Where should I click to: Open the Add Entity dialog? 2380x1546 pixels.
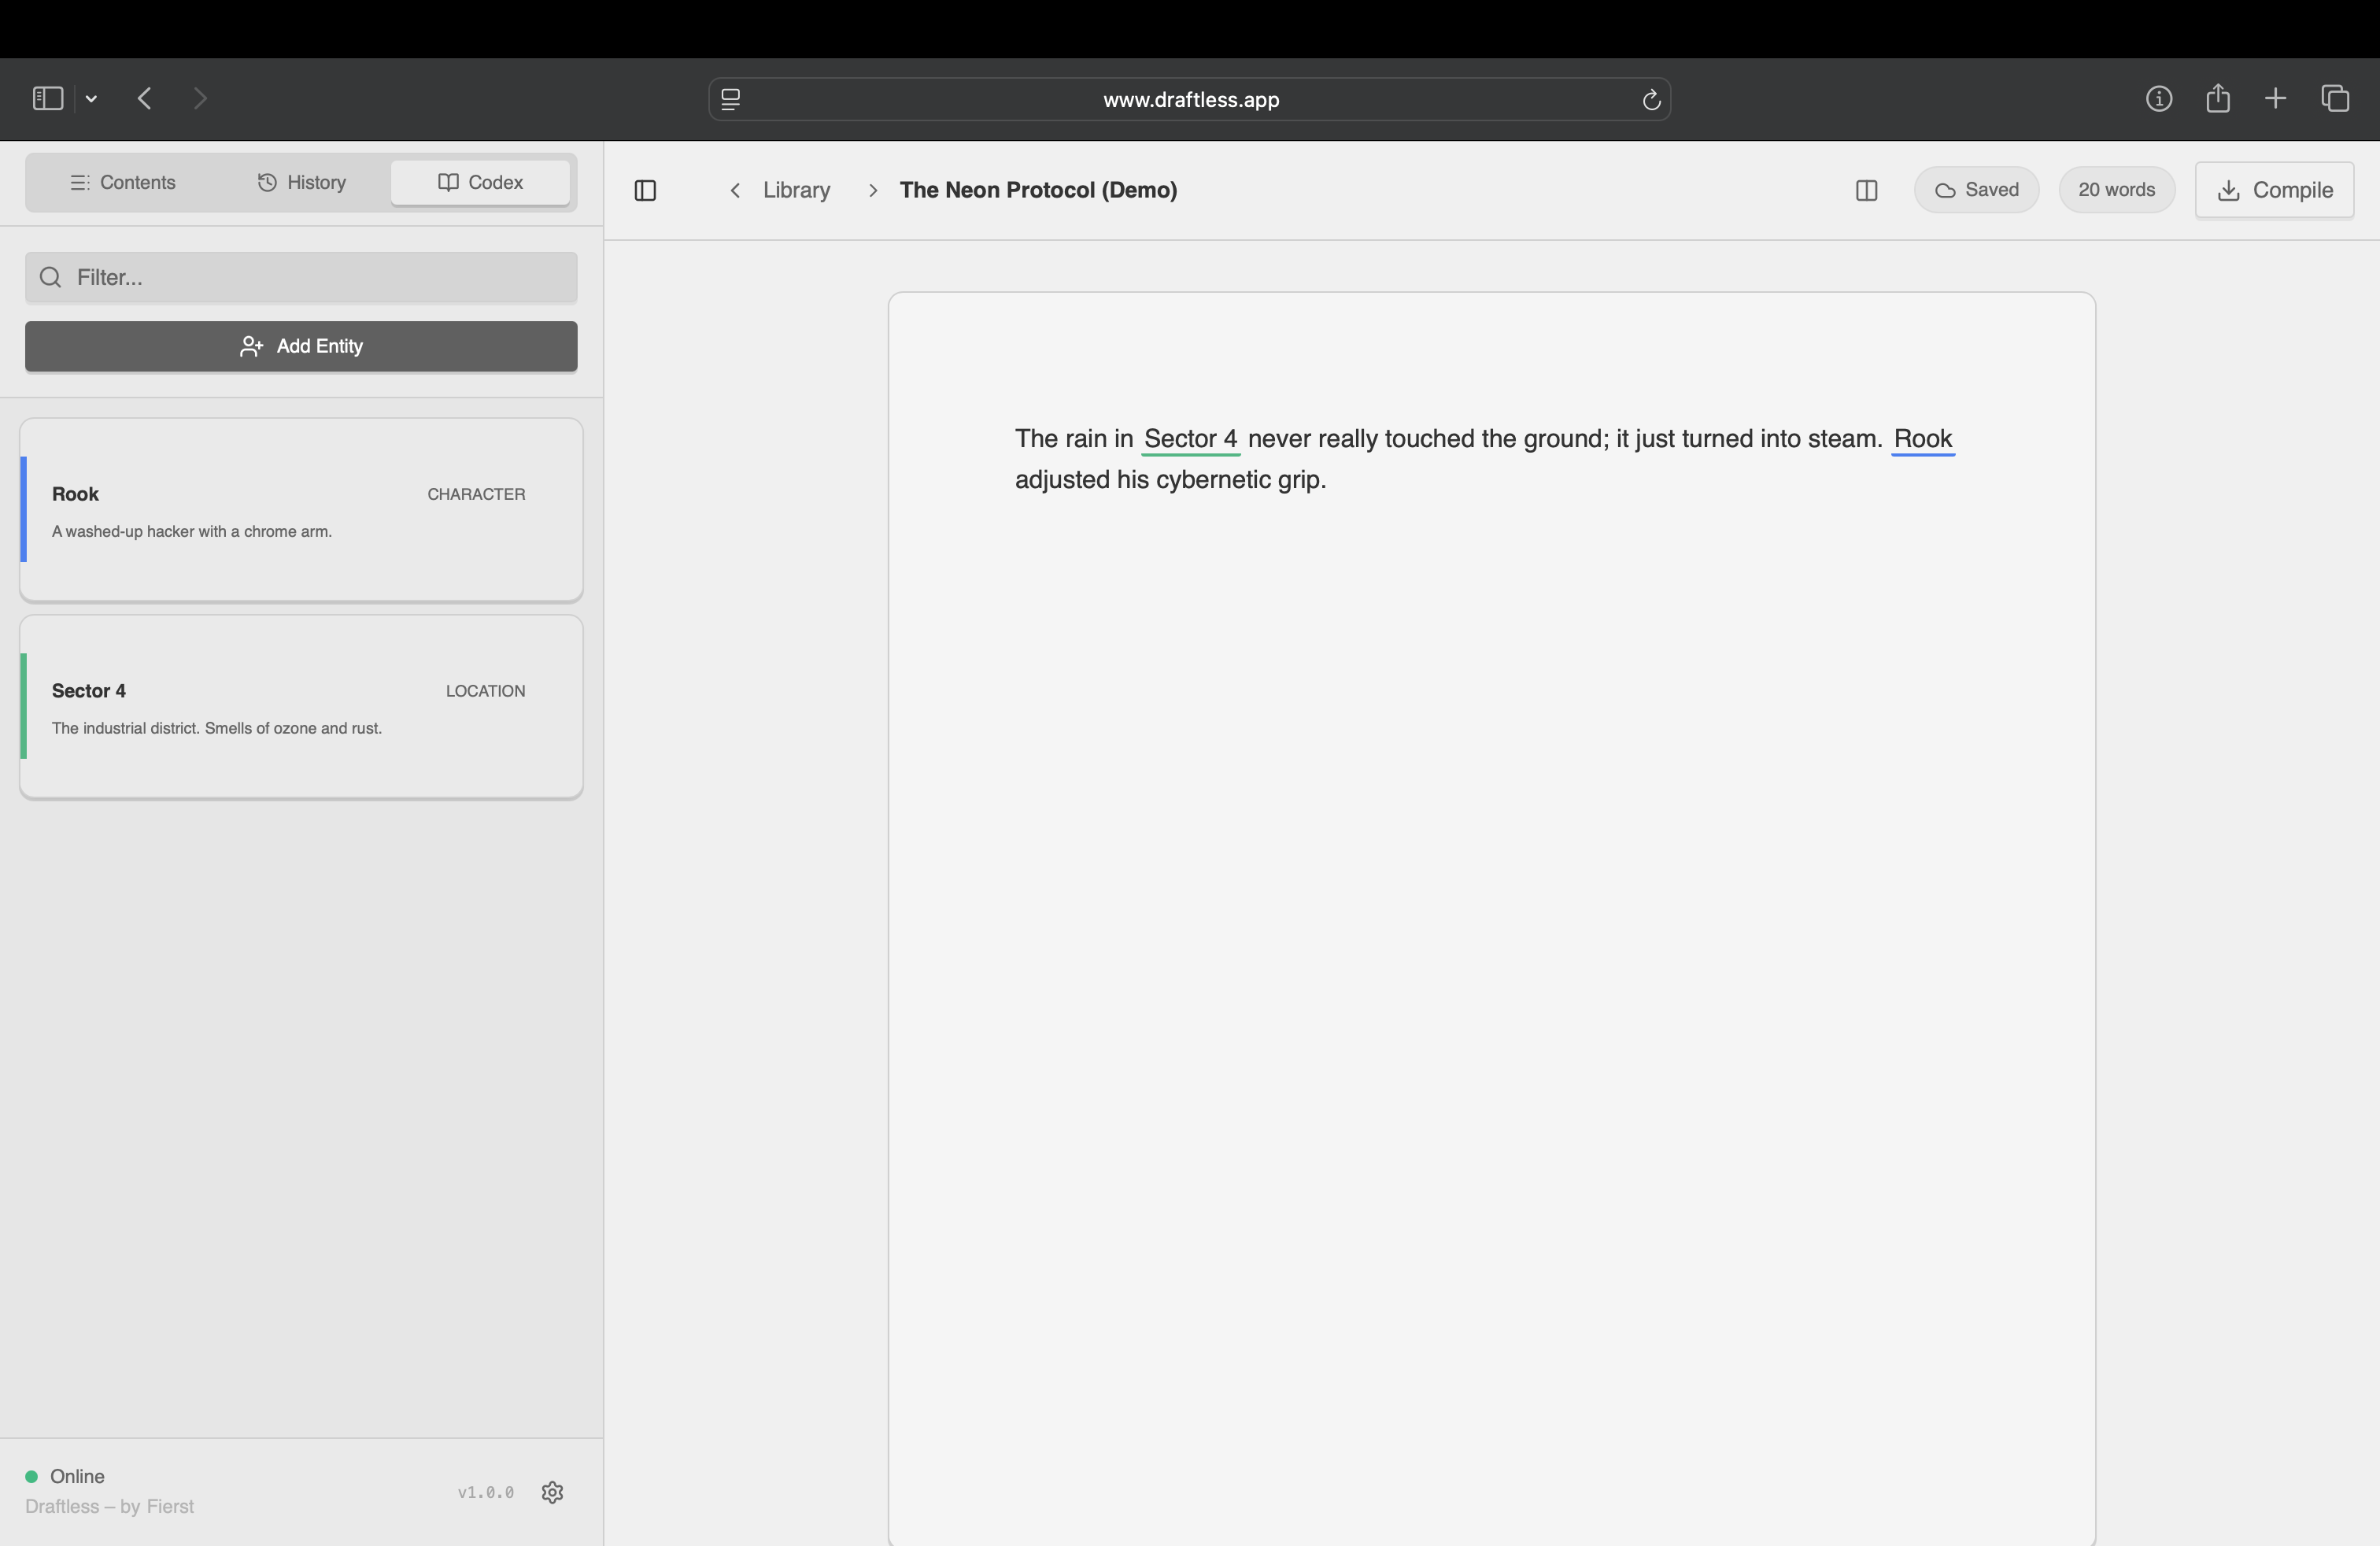pyautogui.click(x=300, y=346)
